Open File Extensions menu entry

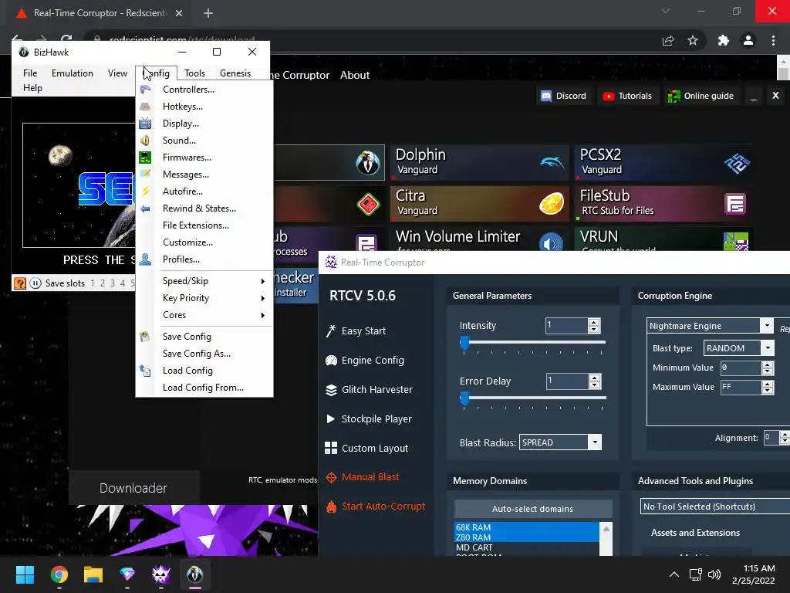click(x=204, y=225)
